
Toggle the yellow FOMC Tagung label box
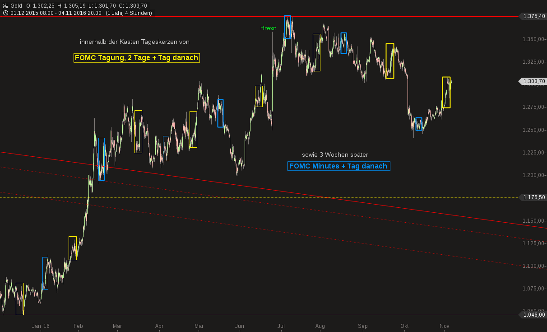click(x=136, y=58)
